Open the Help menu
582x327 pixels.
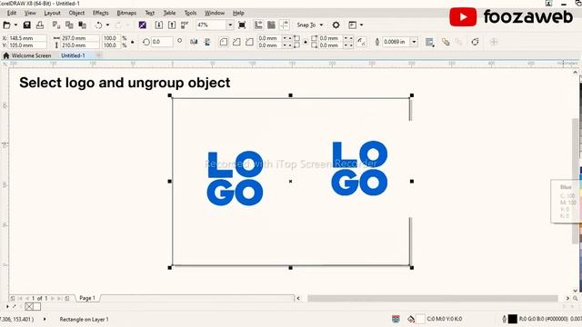pos(238,13)
